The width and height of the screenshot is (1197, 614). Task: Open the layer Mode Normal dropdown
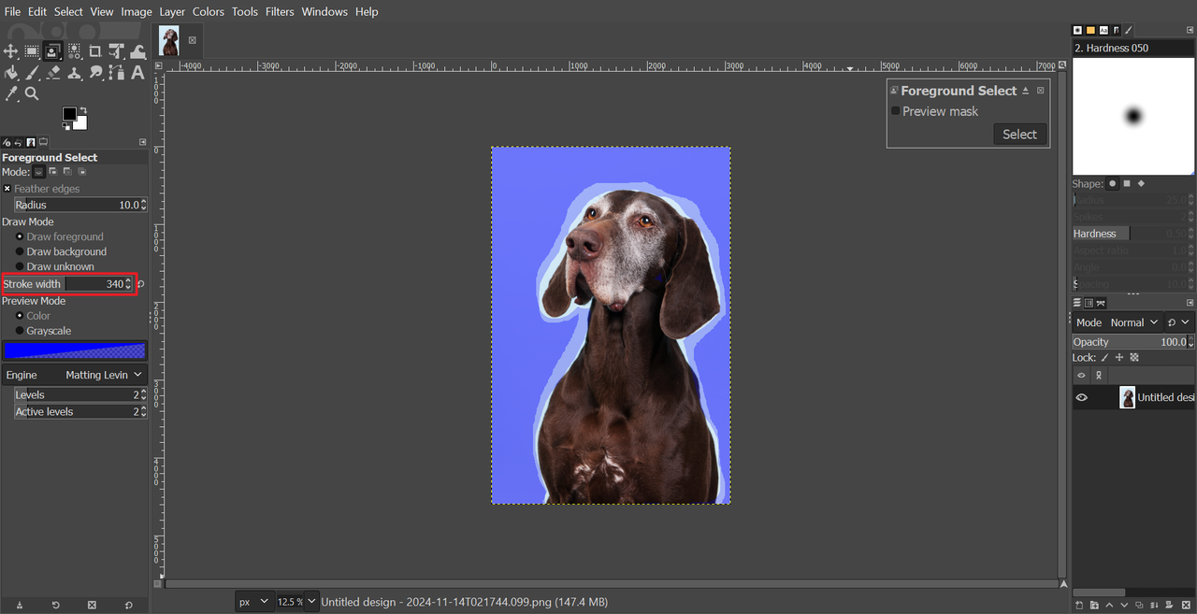pyautogui.click(x=1118, y=322)
